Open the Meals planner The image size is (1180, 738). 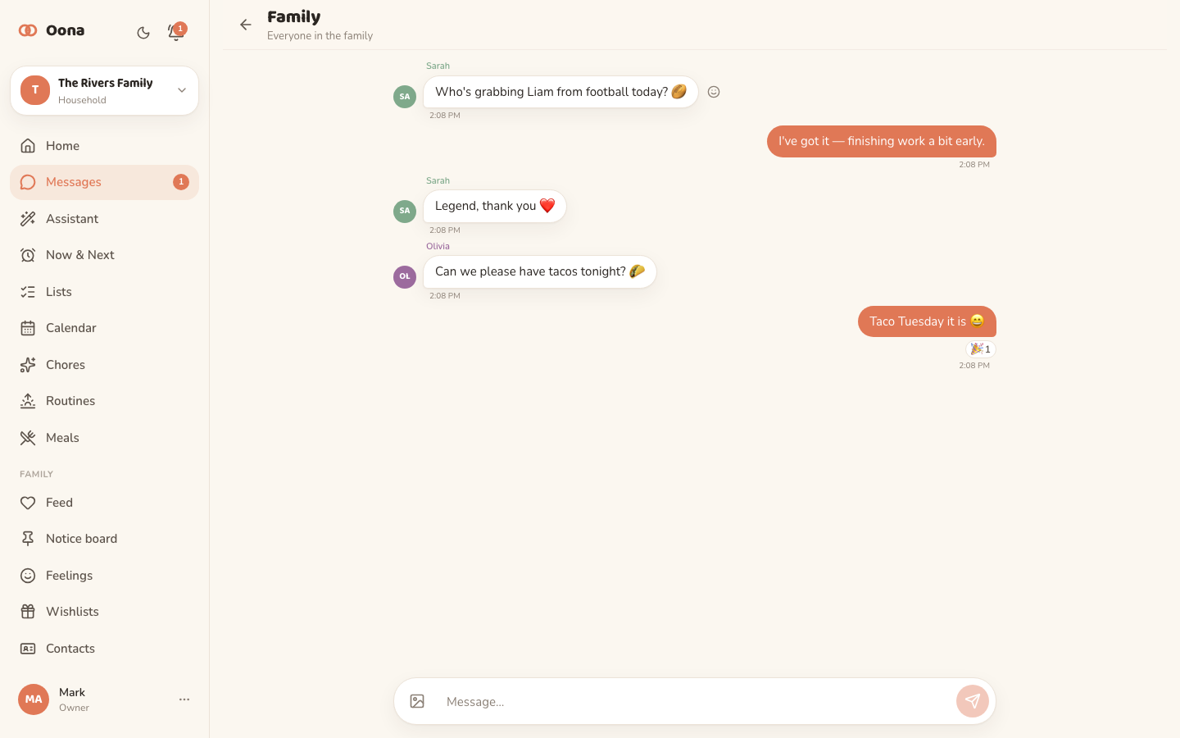104,438
